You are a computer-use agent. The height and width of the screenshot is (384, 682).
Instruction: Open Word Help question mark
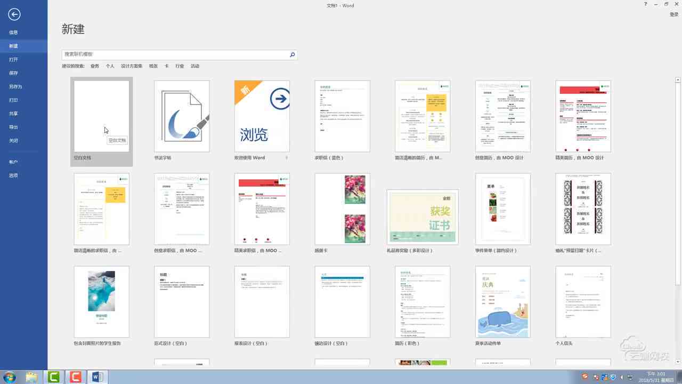645,4
